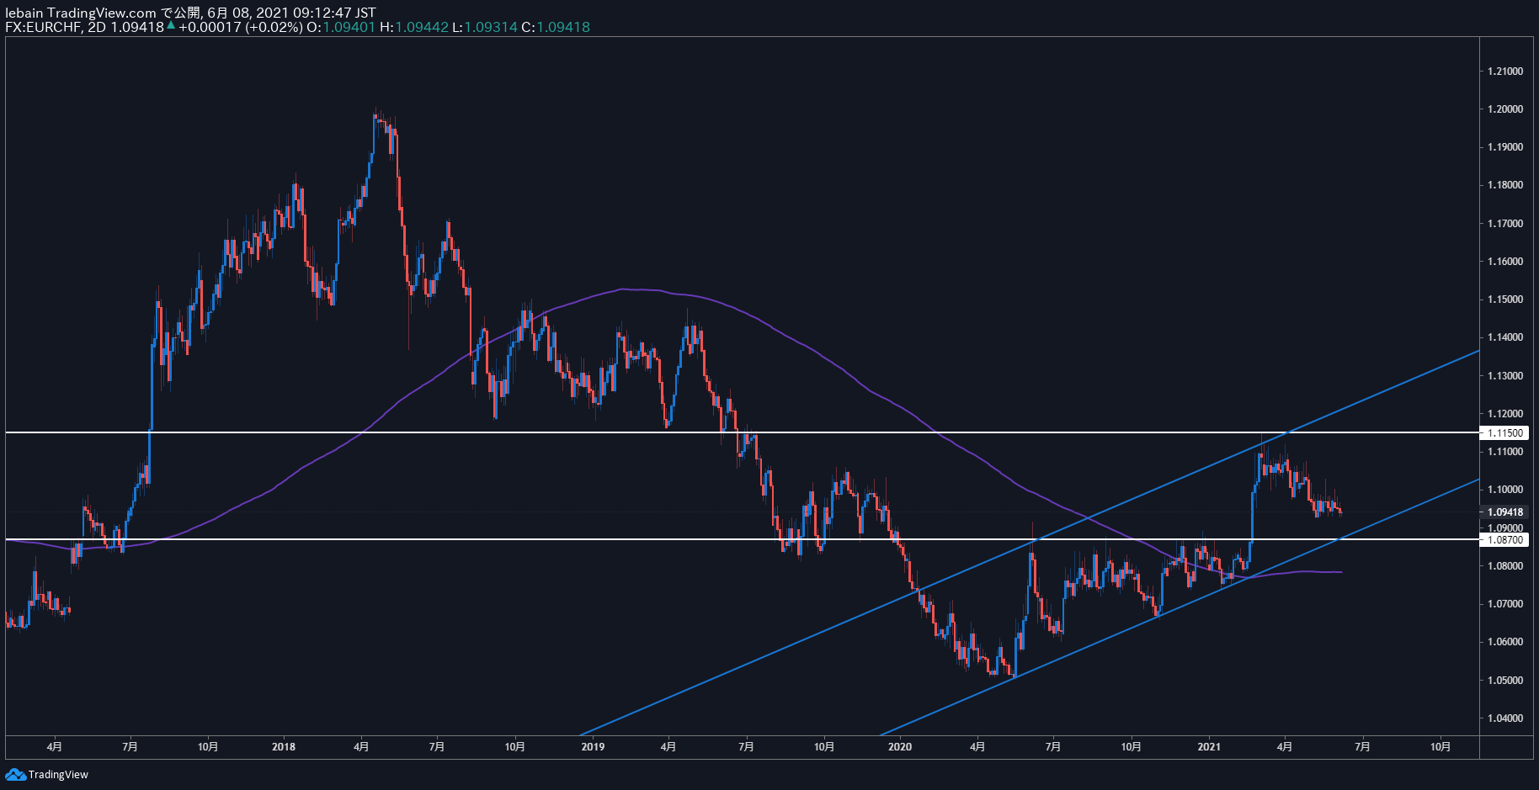Click the 2018 time axis label
The width and height of the screenshot is (1539, 790).
(284, 746)
